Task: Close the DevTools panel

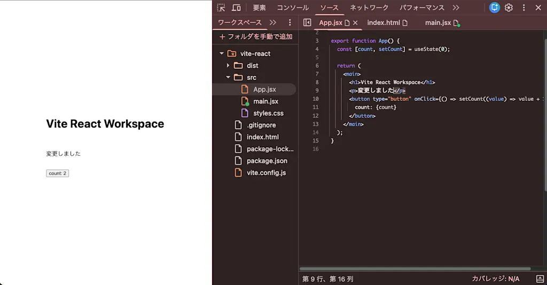Action: (538, 7)
